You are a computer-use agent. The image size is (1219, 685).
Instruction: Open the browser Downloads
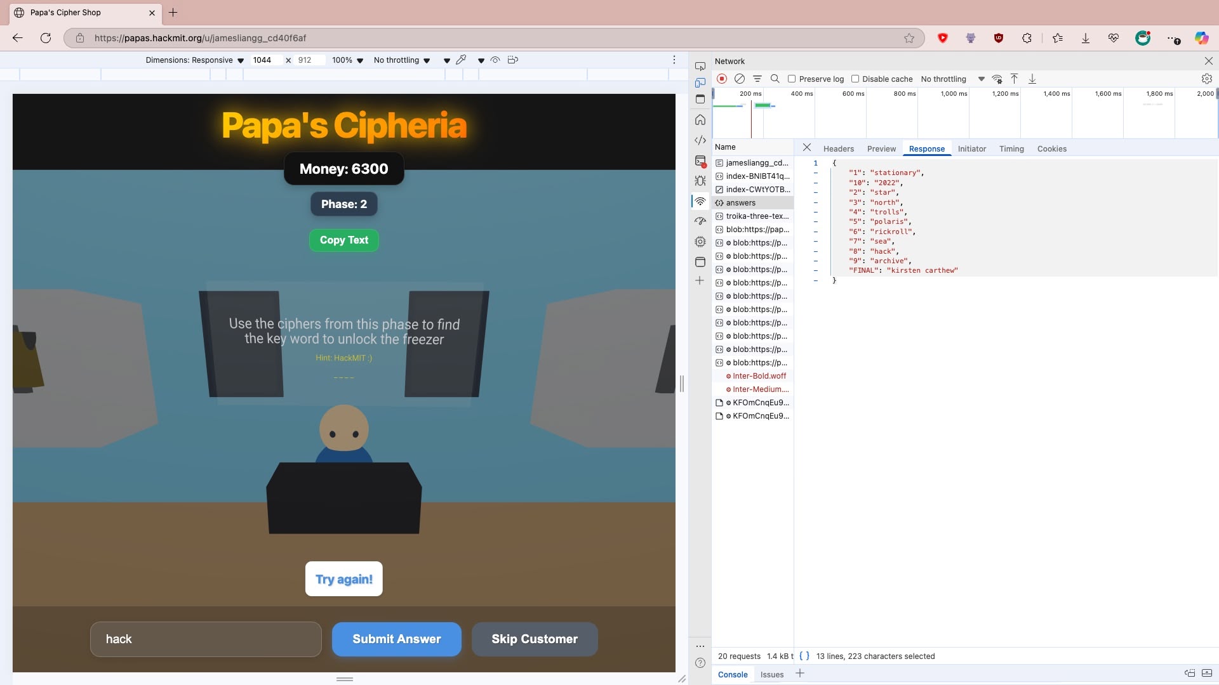pyautogui.click(x=1086, y=38)
